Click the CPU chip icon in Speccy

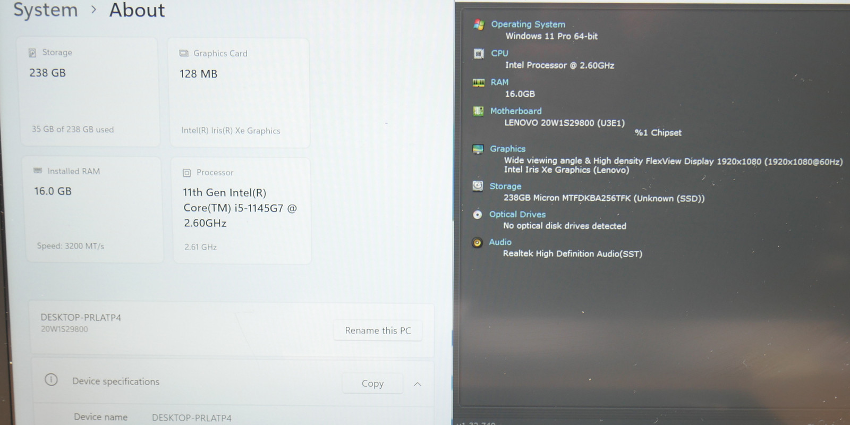(479, 54)
